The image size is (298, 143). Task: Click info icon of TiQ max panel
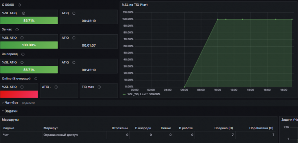99,87
